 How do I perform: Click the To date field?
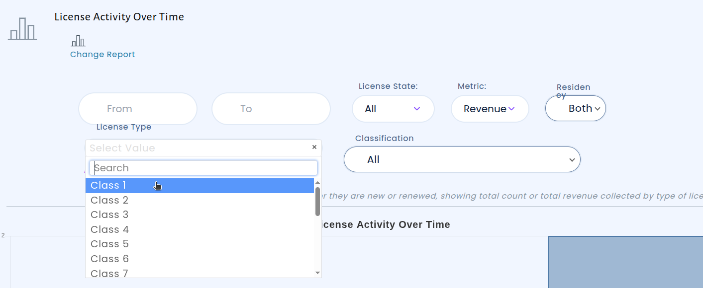[271, 109]
